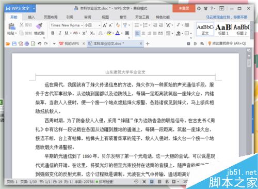258x189 pixels.
Task: Apply yellow text highlight color
Action: point(109,33)
